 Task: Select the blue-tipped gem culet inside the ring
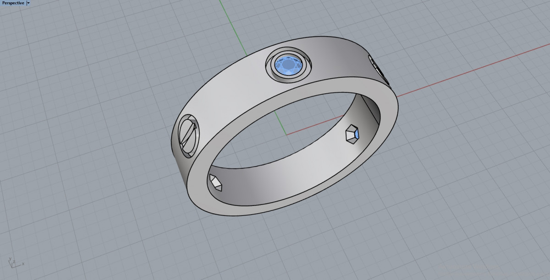[352, 135]
